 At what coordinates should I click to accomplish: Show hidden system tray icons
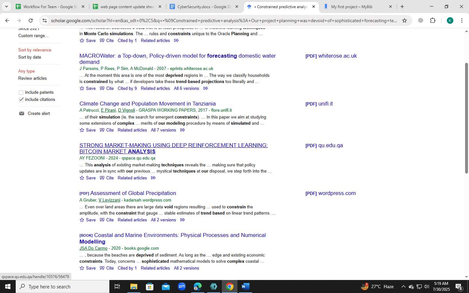[x=403, y=286]
